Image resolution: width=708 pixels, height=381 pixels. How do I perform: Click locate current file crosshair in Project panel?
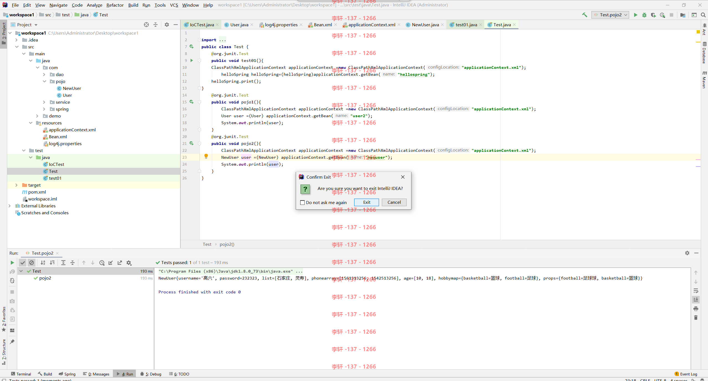(x=146, y=25)
